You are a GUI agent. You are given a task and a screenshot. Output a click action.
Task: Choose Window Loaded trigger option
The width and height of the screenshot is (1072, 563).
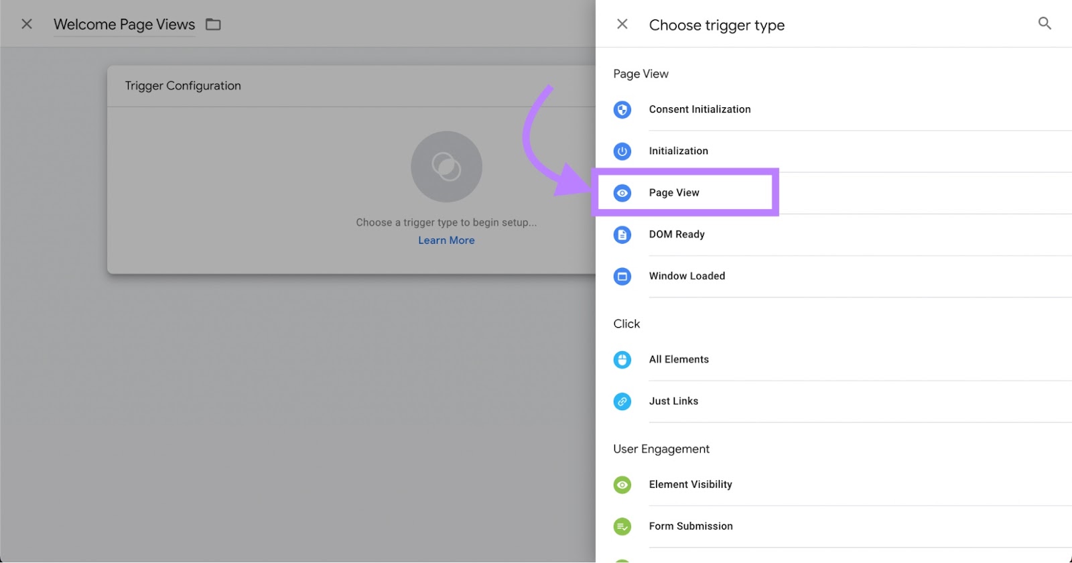[x=687, y=276]
